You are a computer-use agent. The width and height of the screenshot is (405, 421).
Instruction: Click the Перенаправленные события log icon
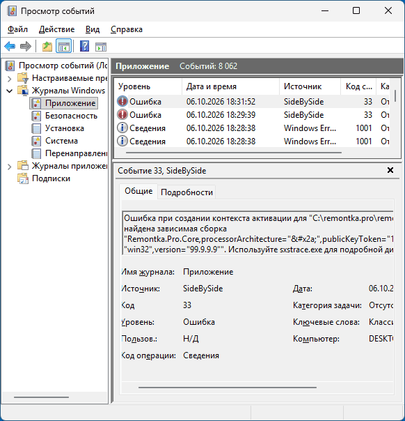[36, 153]
